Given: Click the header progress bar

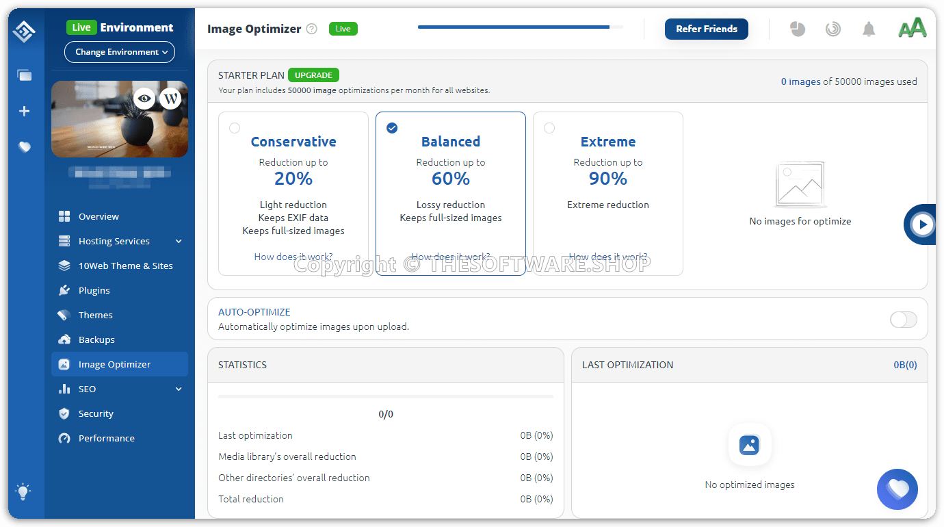Looking at the screenshot, I should click(x=520, y=27).
